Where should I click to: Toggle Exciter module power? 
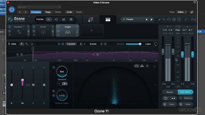(34, 27)
